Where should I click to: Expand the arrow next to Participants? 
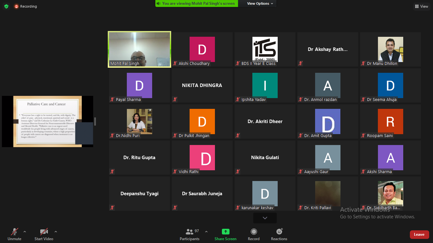coord(206,232)
